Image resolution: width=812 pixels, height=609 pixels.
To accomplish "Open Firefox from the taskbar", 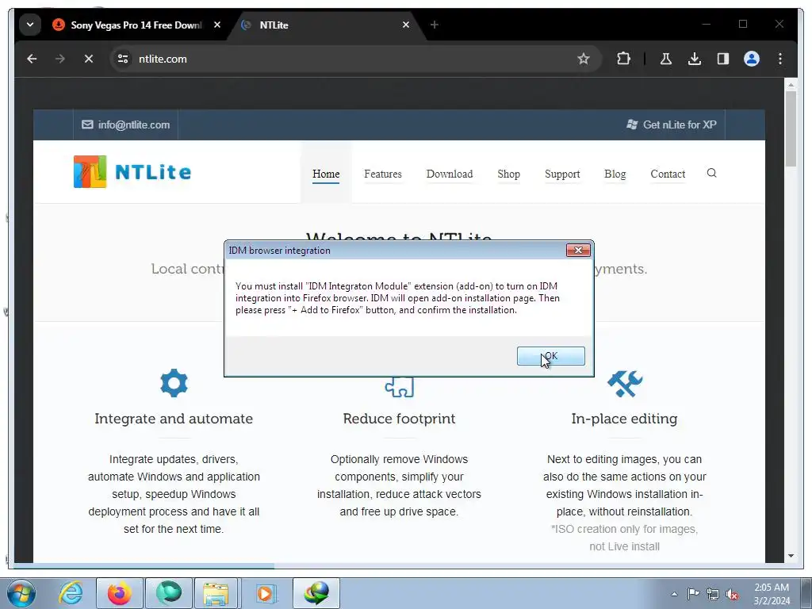I will [x=120, y=593].
